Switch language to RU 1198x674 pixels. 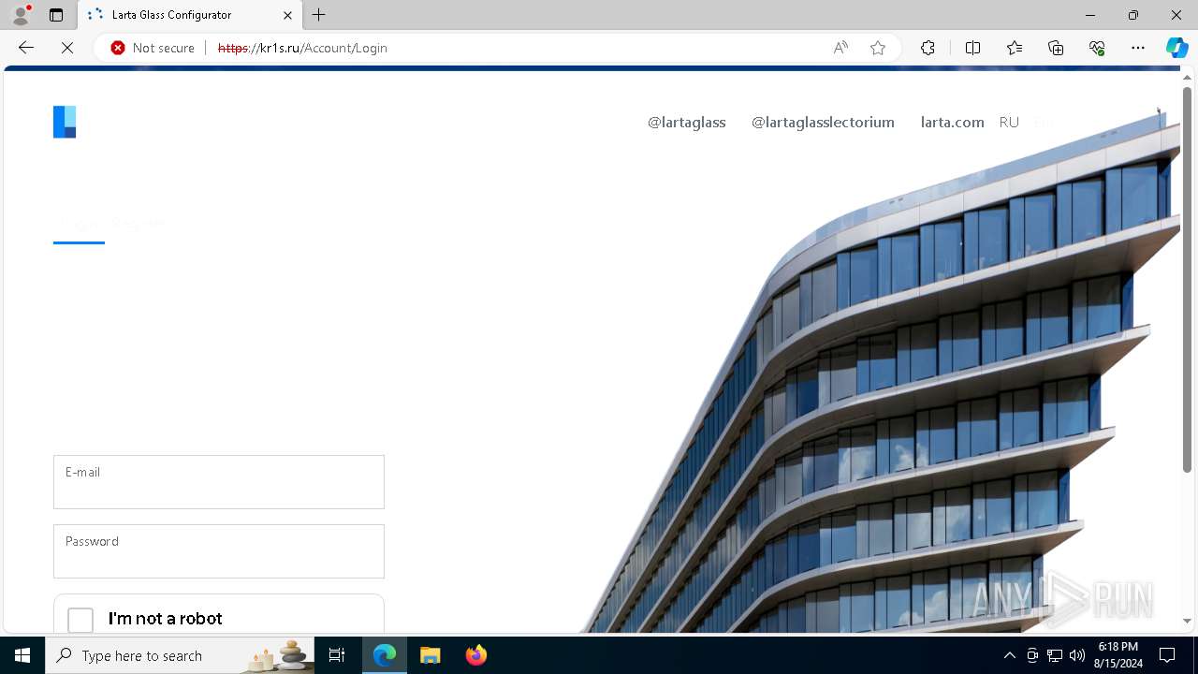pos(1009,122)
